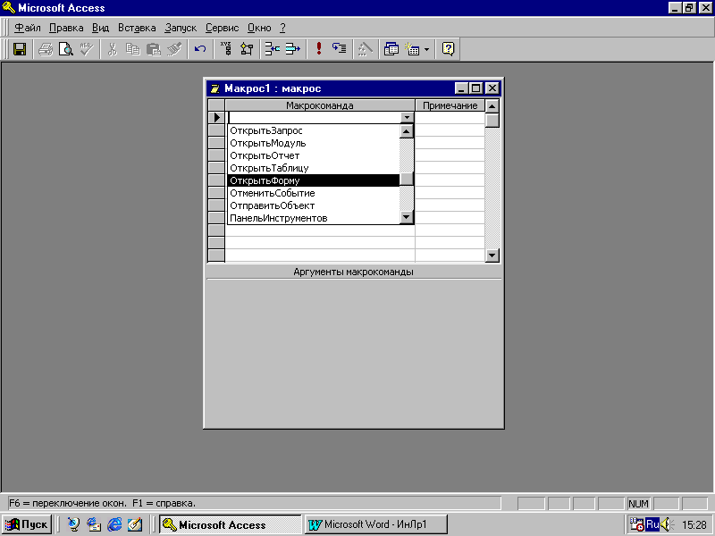Click the Макрокоманда column header
The height and width of the screenshot is (536, 715).
click(x=320, y=105)
